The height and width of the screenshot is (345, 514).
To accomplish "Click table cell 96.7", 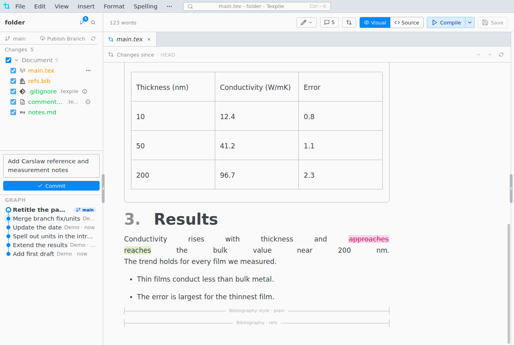I will (257, 175).
